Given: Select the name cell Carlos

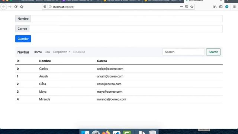Looking at the screenshot, I should 44,69.
